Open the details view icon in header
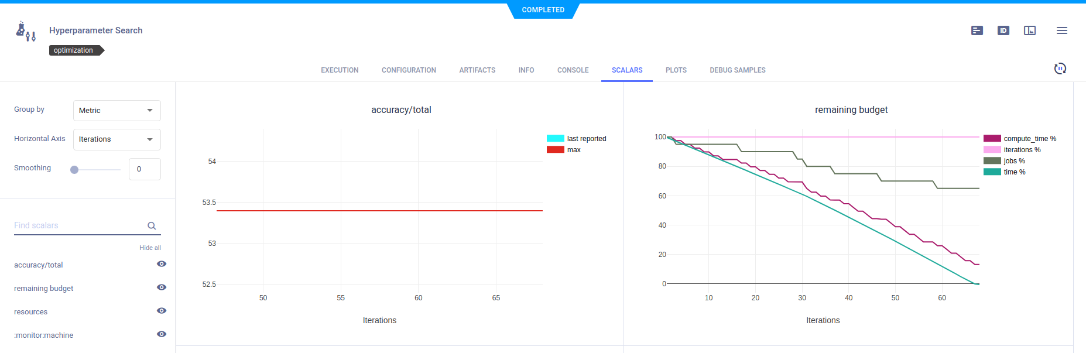This screenshot has width=1086, height=353. pos(977,30)
